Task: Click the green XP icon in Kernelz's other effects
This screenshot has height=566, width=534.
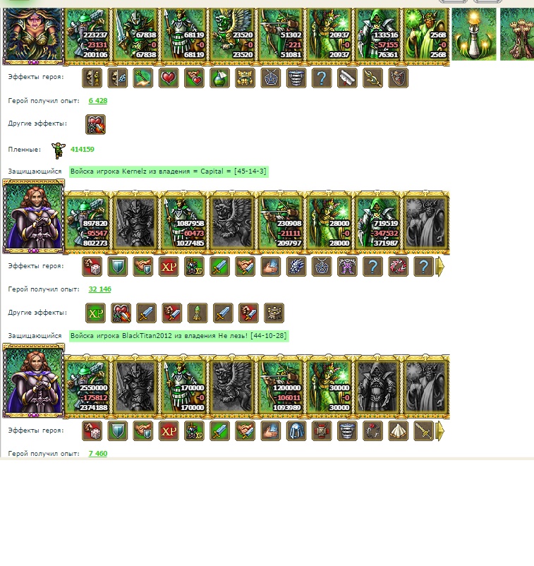Action: coord(96,313)
